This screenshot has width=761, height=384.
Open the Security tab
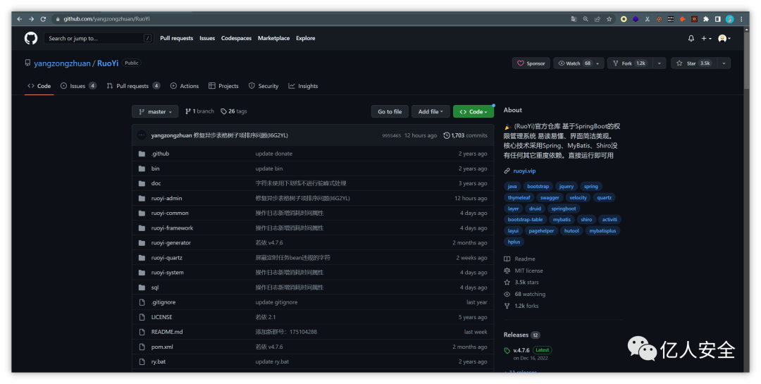coord(264,86)
